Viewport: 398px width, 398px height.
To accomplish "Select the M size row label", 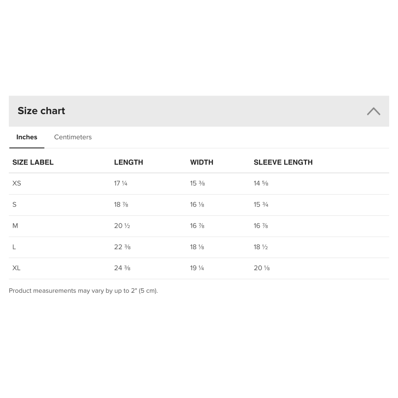I will pos(15,226).
